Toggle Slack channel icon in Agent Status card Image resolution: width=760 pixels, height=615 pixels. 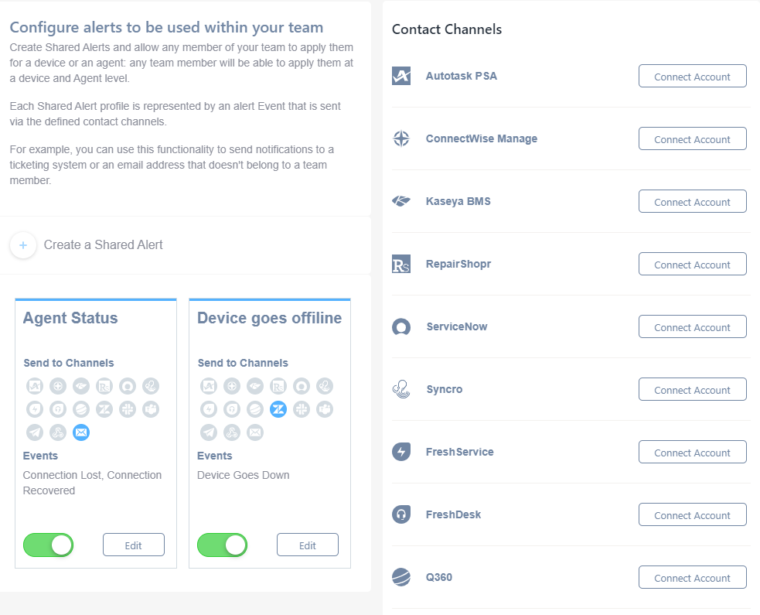click(128, 409)
